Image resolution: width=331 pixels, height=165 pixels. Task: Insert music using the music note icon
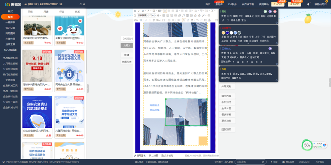183,15
